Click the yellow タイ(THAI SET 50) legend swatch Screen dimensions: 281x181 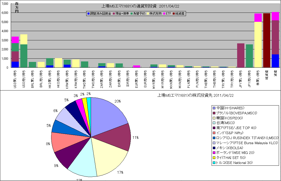pyautogui.click(x=214, y=158)
